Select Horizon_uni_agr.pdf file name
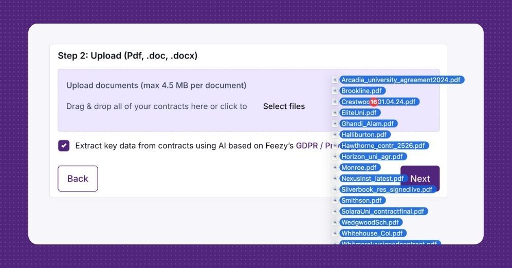 (x=373, y=157)
